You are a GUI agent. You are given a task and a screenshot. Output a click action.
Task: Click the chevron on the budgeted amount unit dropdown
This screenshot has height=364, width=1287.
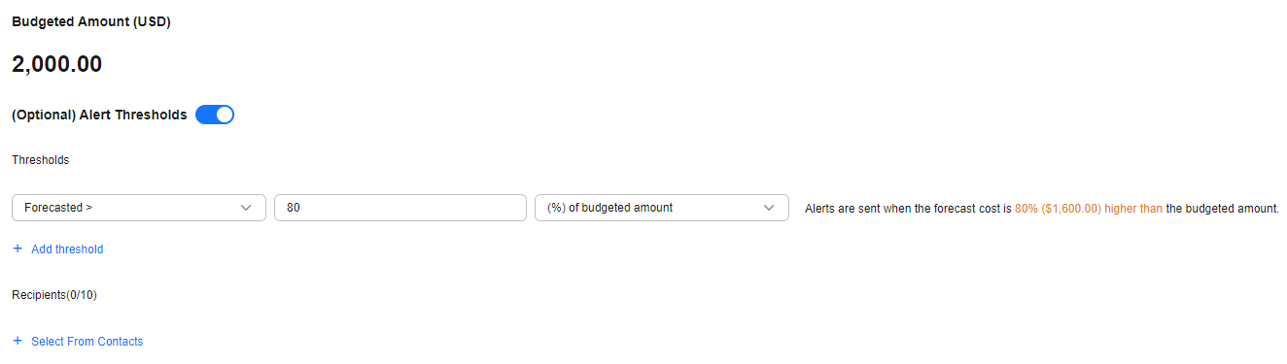[x=769, y=208]
